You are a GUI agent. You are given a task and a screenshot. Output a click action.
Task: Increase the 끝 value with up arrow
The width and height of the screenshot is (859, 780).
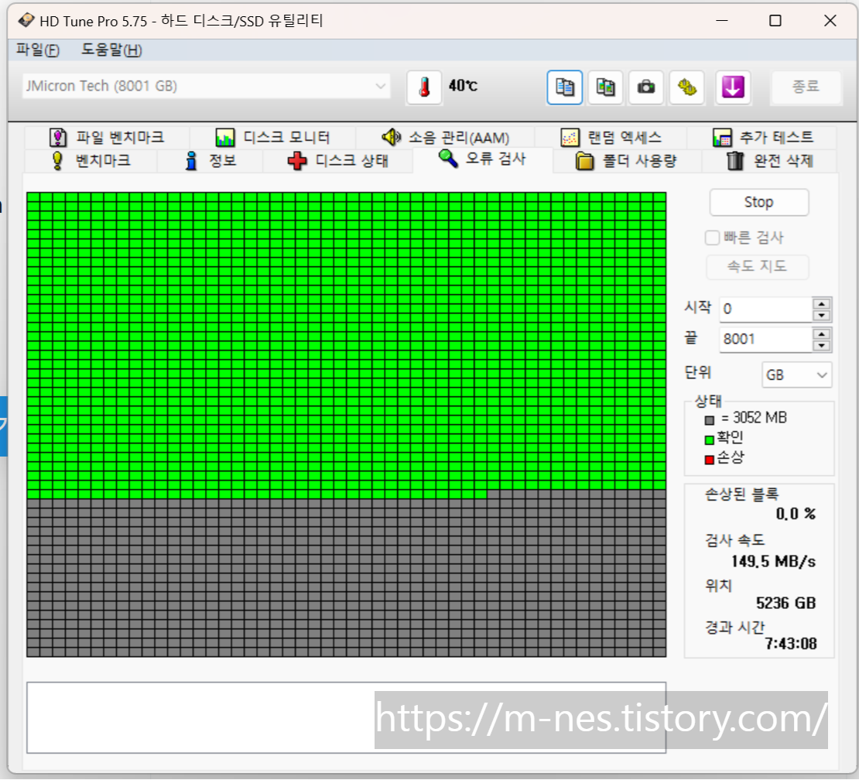pyautogui.click(x=821, y=334)
